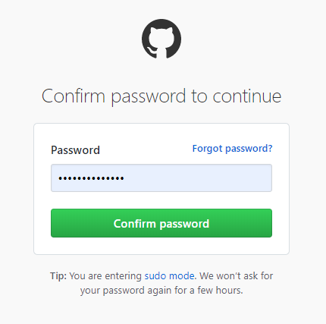Click the word "continue" in the heading
Screen dimensions: 326x324
[x=247, y=96]
